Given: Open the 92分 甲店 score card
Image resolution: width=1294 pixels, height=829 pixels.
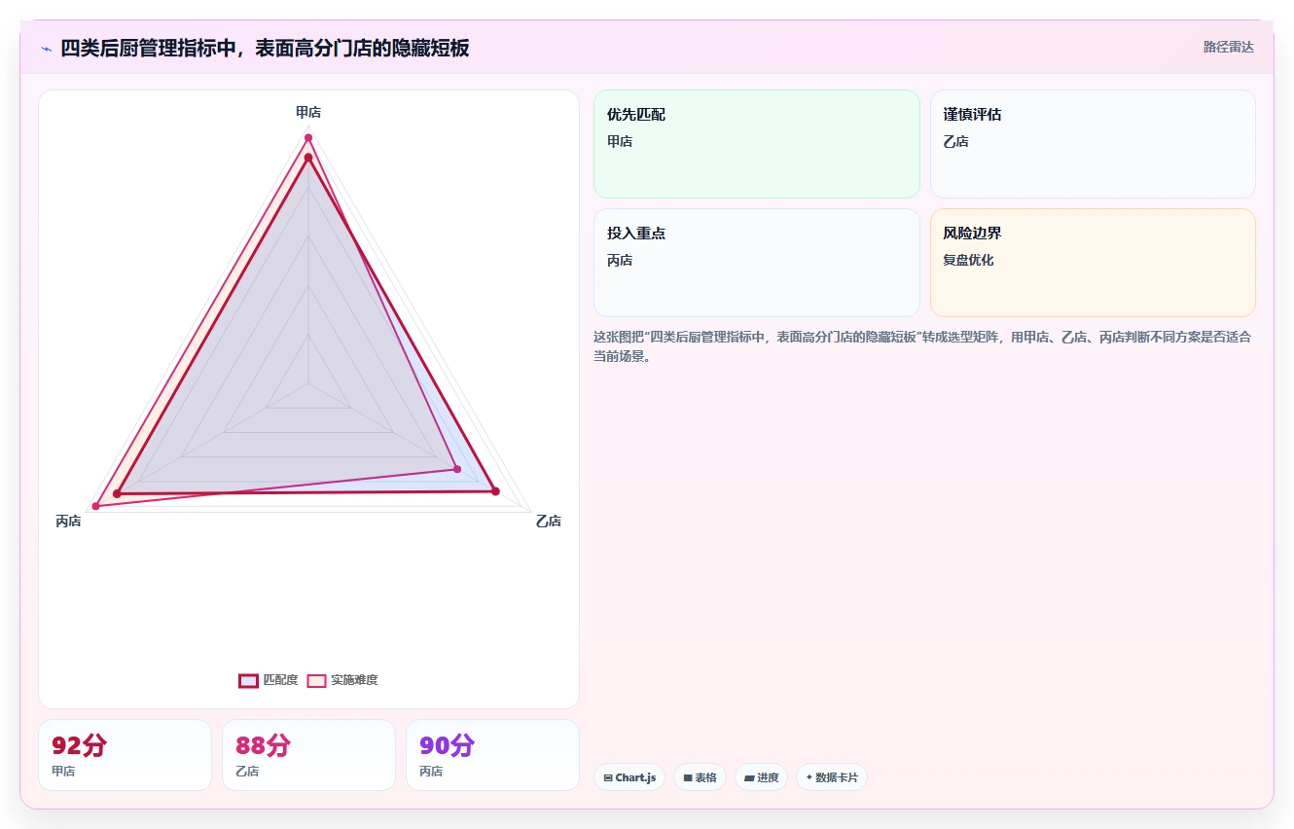Looking at the screenshot, I should coord(125,755).
